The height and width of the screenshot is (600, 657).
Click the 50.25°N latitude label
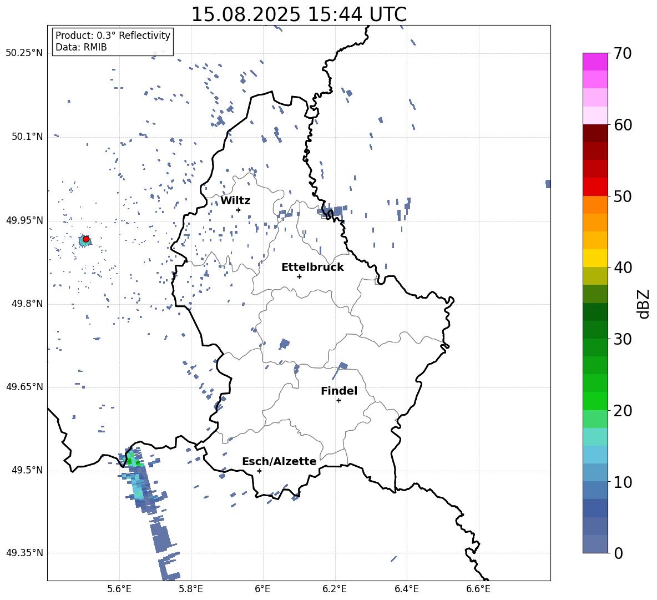[24, 53]
